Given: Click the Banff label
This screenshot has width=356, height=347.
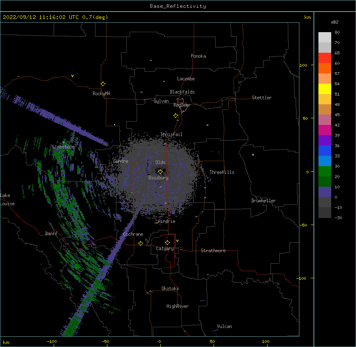Looking at the screenshot, I should (x=51, y=234).
